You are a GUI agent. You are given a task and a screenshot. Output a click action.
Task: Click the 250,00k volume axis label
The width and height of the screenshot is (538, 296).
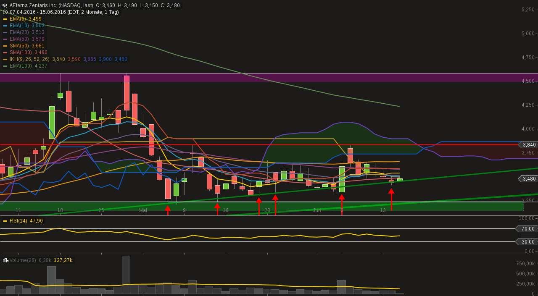click(525, 284)
